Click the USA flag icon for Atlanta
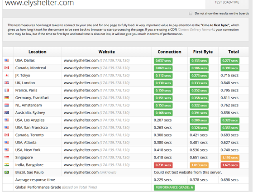 click(7, 143)
